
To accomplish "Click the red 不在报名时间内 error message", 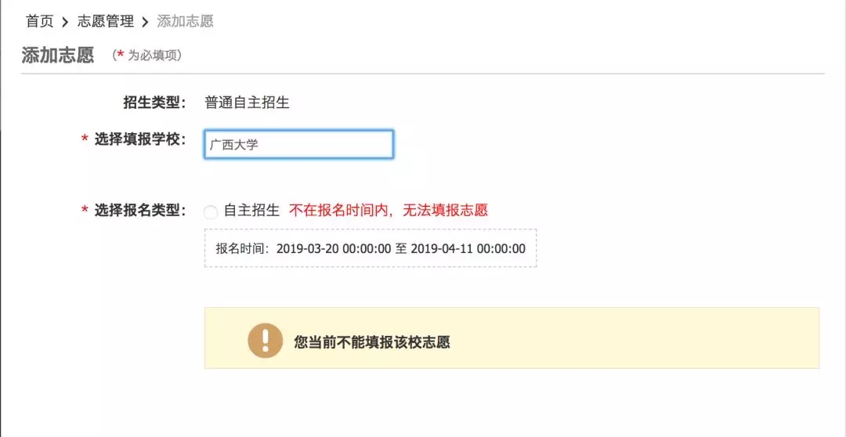I will [x=389, y=210].
